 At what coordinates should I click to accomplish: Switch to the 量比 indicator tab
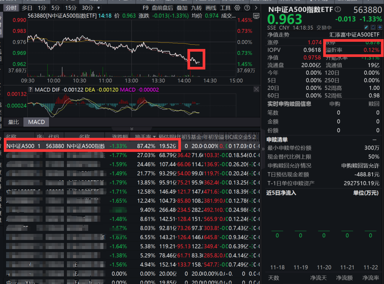pos(14,122)
